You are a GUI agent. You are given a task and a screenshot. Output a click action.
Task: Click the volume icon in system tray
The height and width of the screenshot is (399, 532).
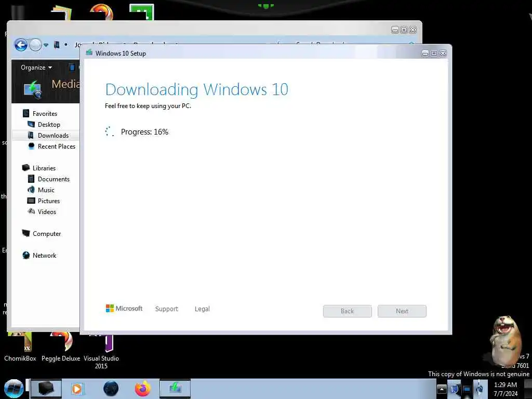[x=480, y=389]
